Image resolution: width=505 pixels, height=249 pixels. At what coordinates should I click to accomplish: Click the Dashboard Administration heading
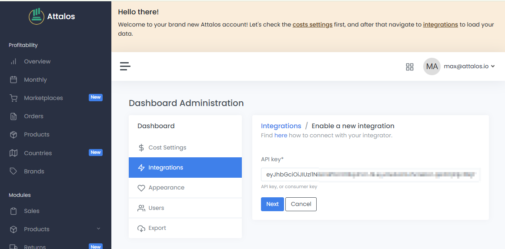[186, 103]
